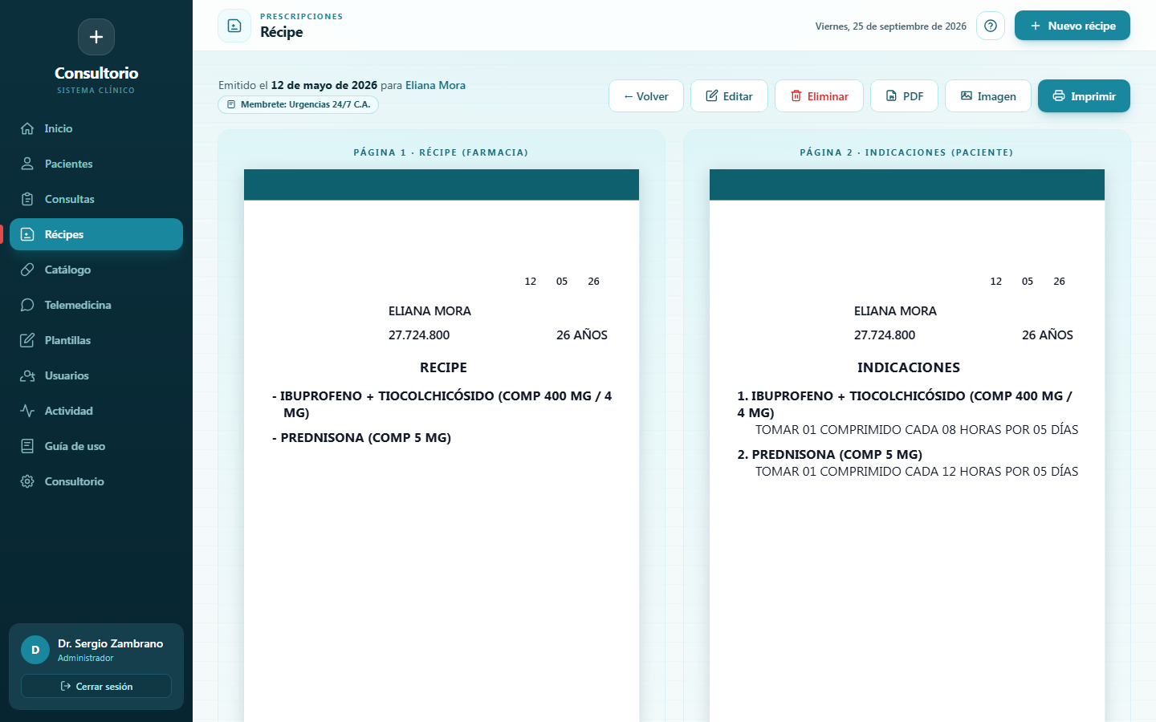Screen dimensions: 1156x722
Task: Click Editar to edit the récipe
Action: [x=729, y=96]
